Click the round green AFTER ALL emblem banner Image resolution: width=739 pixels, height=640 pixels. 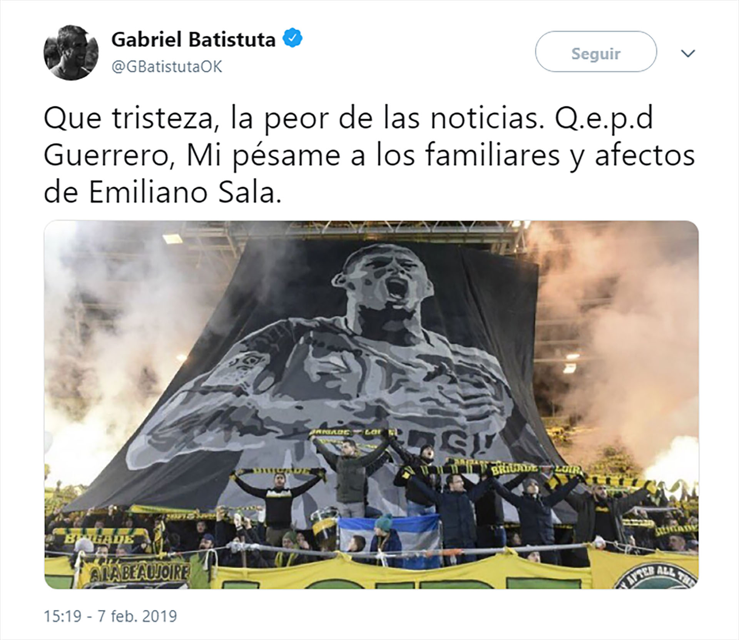668,576
